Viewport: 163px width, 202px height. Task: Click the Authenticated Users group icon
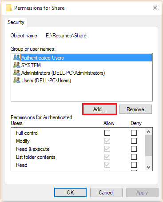pos(16,57)
